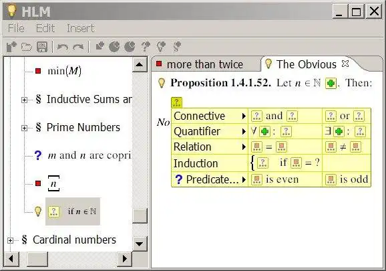Image resolution: width=386 pixels, height=271 pixels.
Task: Click the section sign toolbar icon
Action: click(177, 46)
